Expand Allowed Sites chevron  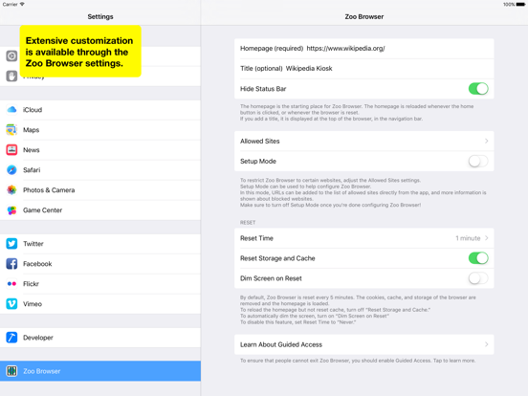(487, 142)
